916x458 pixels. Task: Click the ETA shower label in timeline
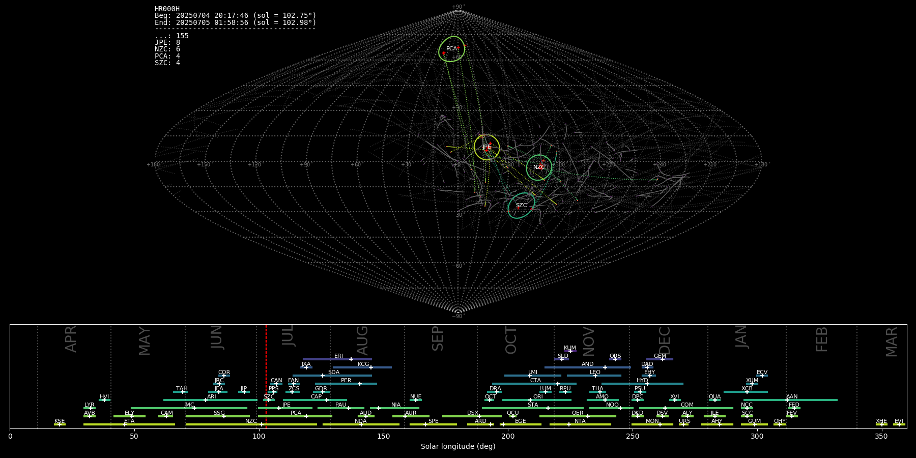point(129,421)
